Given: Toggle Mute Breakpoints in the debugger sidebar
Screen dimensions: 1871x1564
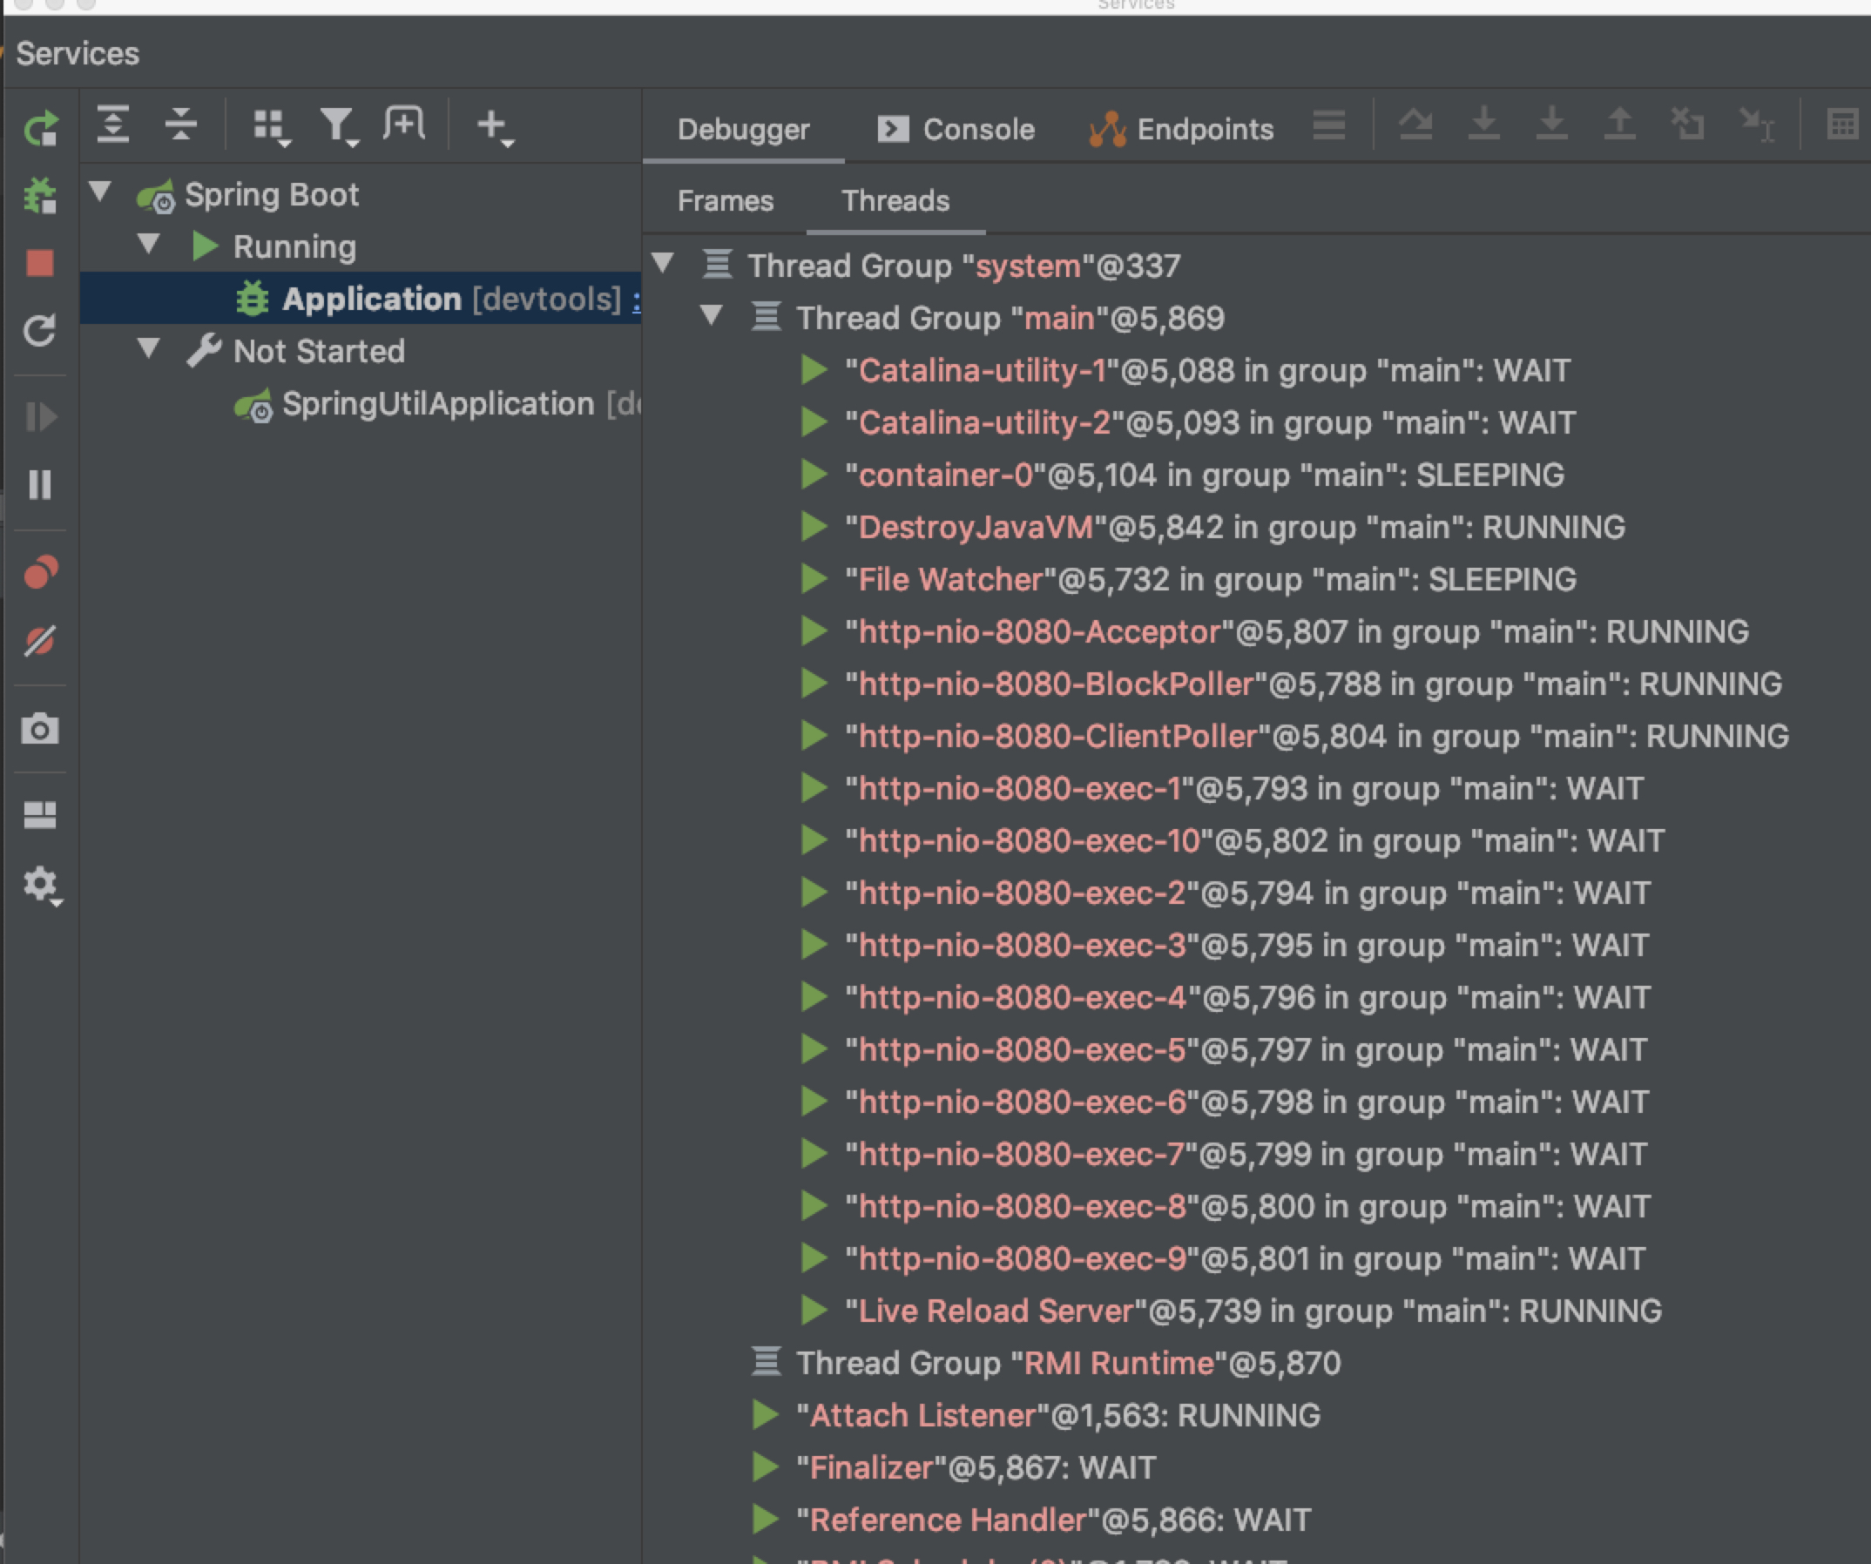Looking at the screenshot, I should point(42,639).
